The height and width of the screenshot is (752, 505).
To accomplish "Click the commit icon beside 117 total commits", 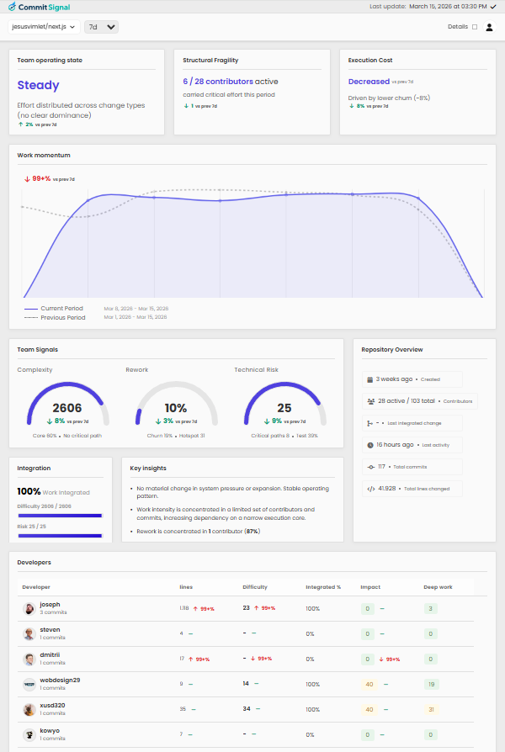I will coord(370,467).
